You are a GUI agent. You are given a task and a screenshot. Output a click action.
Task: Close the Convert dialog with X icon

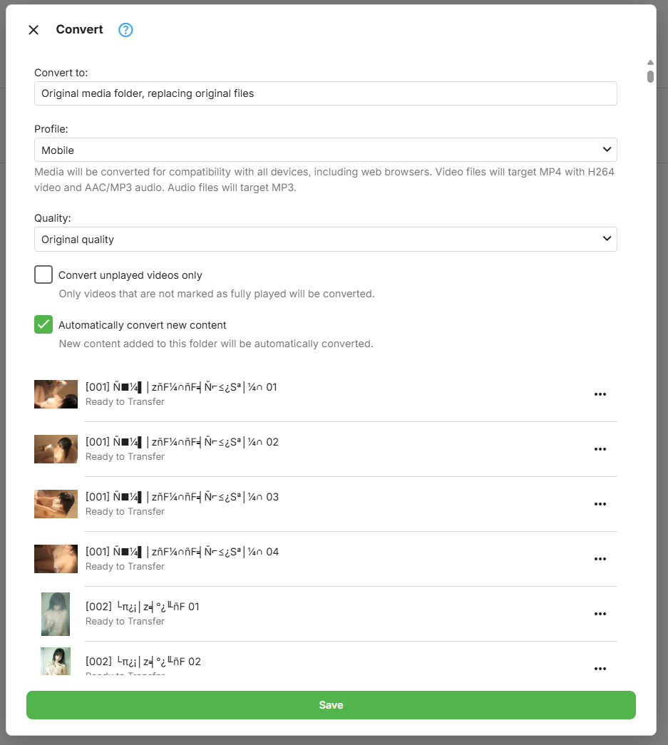pos(34,30)
